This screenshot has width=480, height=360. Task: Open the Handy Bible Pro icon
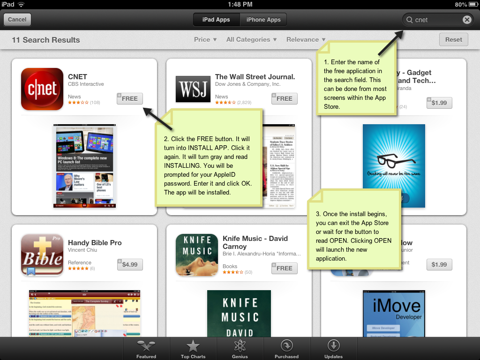tap(42, 255)
